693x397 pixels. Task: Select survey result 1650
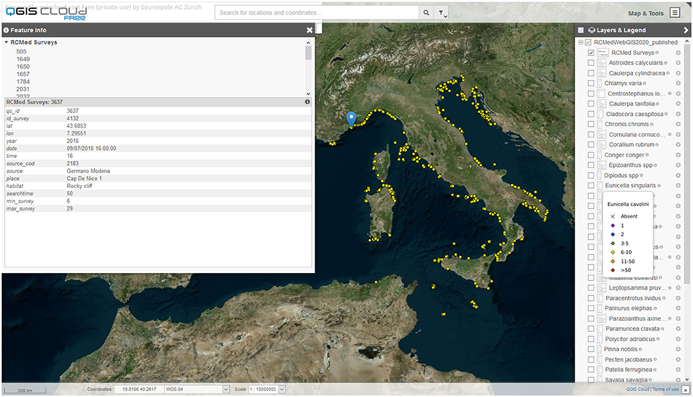click(x=23, y=66)
